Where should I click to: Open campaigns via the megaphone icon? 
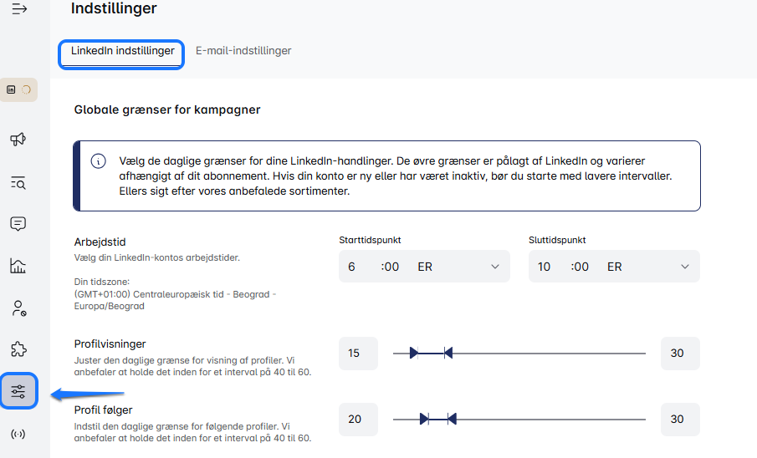(x=18, y=139)
